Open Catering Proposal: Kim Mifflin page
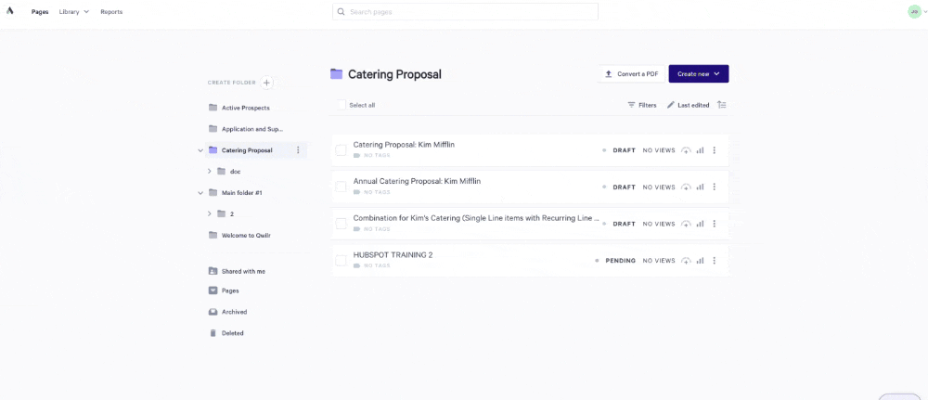 click(x=404, y=145)
